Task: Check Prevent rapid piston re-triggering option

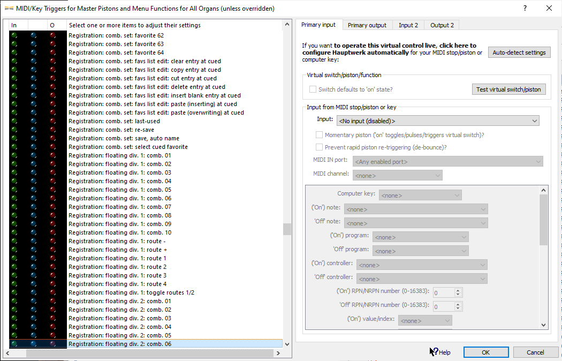Action: 320,147
